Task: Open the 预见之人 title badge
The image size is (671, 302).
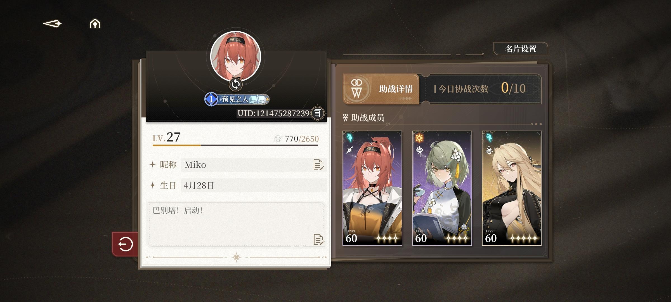Action: point(237,99)
